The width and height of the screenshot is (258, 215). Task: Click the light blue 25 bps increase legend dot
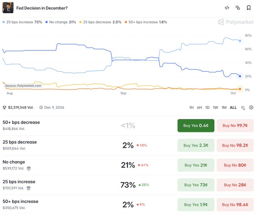point(4,22)
